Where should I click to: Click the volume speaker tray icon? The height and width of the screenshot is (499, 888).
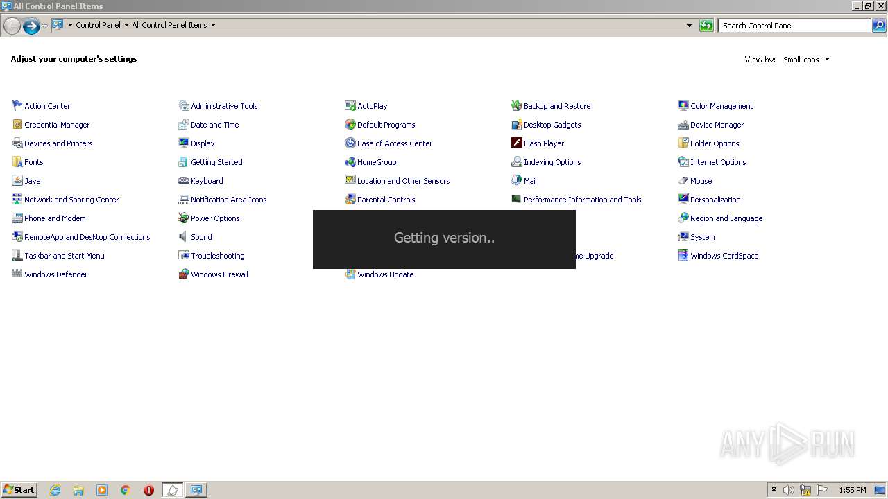pos(789,490)
